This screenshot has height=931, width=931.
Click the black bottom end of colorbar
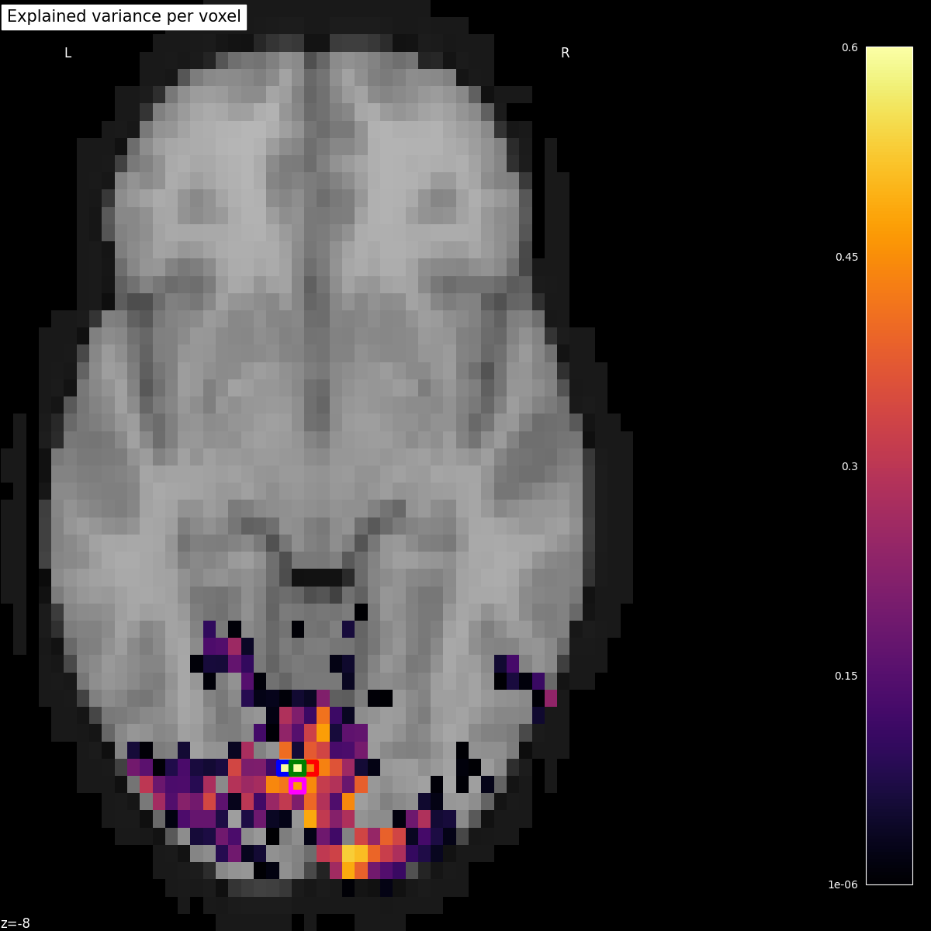[x=889, y=877]
